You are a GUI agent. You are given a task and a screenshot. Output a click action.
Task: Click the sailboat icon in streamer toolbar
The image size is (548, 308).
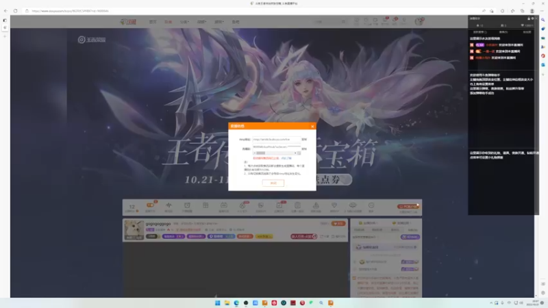pyautogui.click(x=316, y=205)
